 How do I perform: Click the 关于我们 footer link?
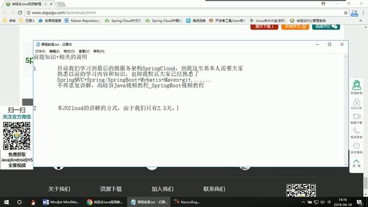[59, 189]
